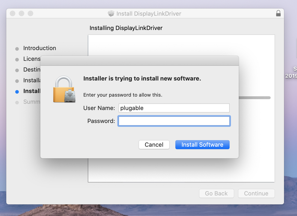Click the grey bullet next to Introduction
Screen dimensions: 297x216
point(17,49)
